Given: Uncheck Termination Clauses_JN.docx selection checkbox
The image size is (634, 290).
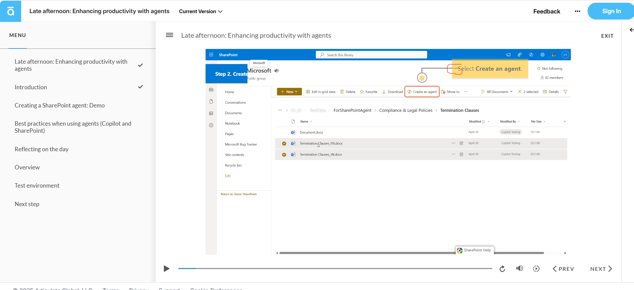Looking at the screenshot, I should (x=284, y=155).
